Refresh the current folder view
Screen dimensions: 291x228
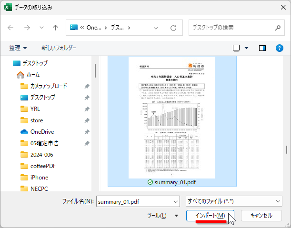(173, 28)
